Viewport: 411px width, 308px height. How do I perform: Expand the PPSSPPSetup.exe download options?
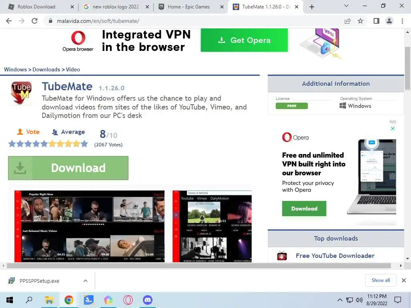coord(85,281)
